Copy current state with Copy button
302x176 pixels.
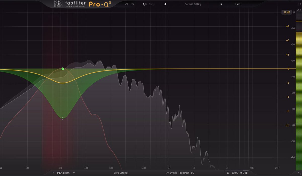[x=152, y=4]
